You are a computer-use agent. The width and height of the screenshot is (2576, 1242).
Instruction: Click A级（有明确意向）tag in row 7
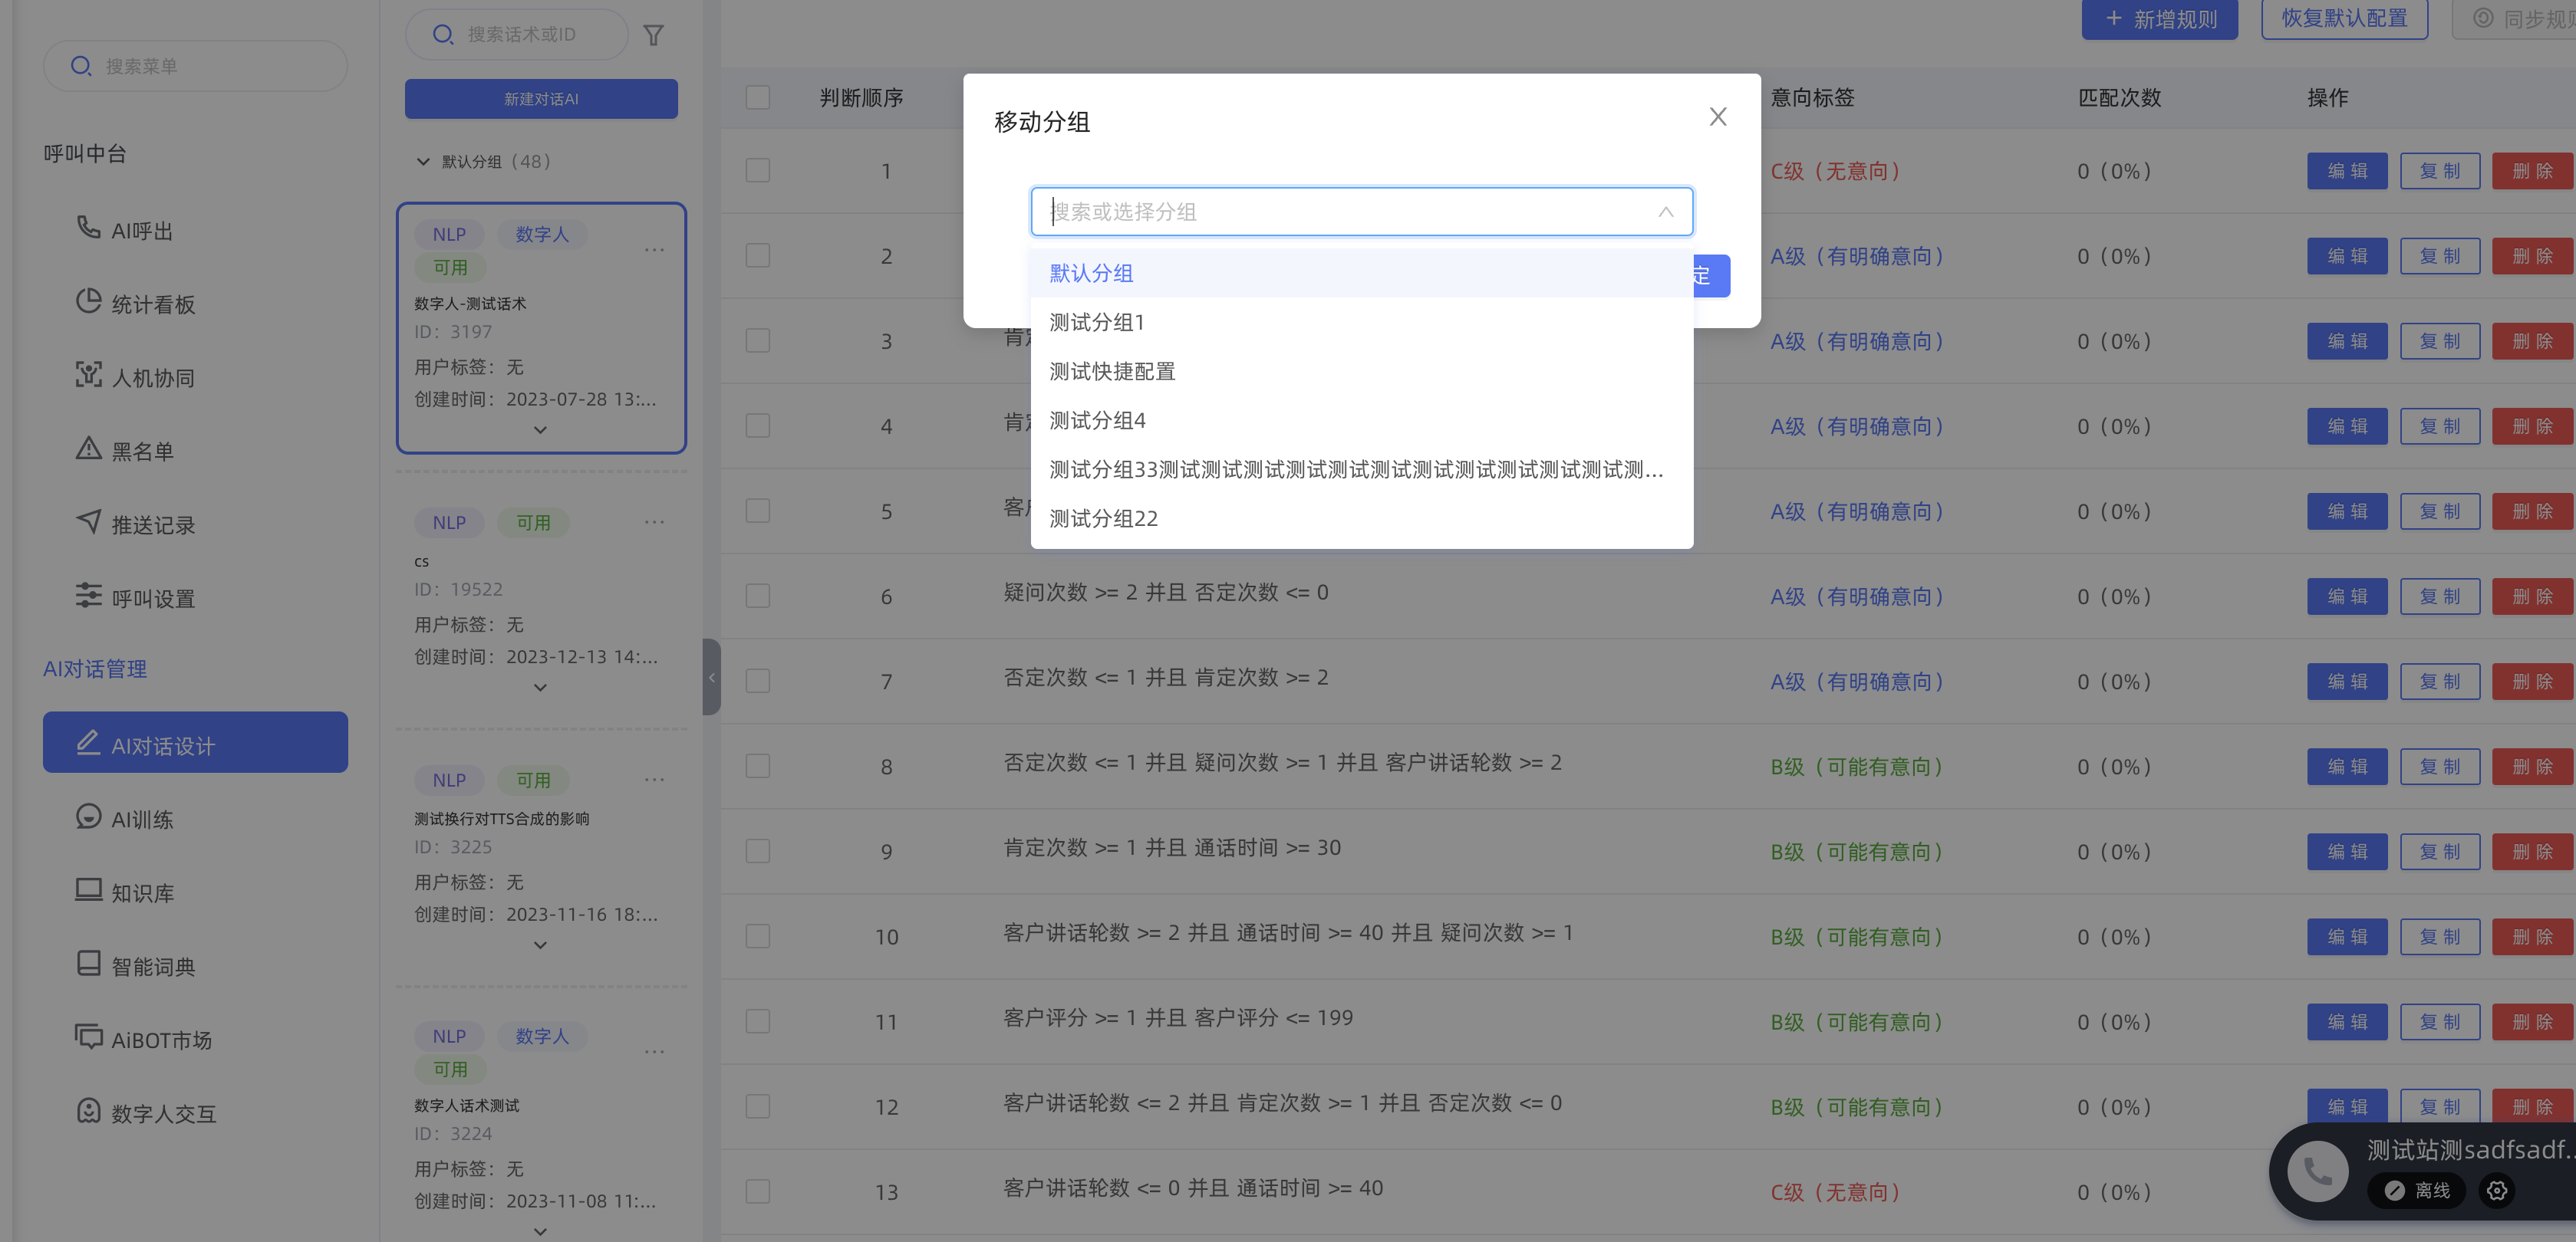pos(1857,682)
